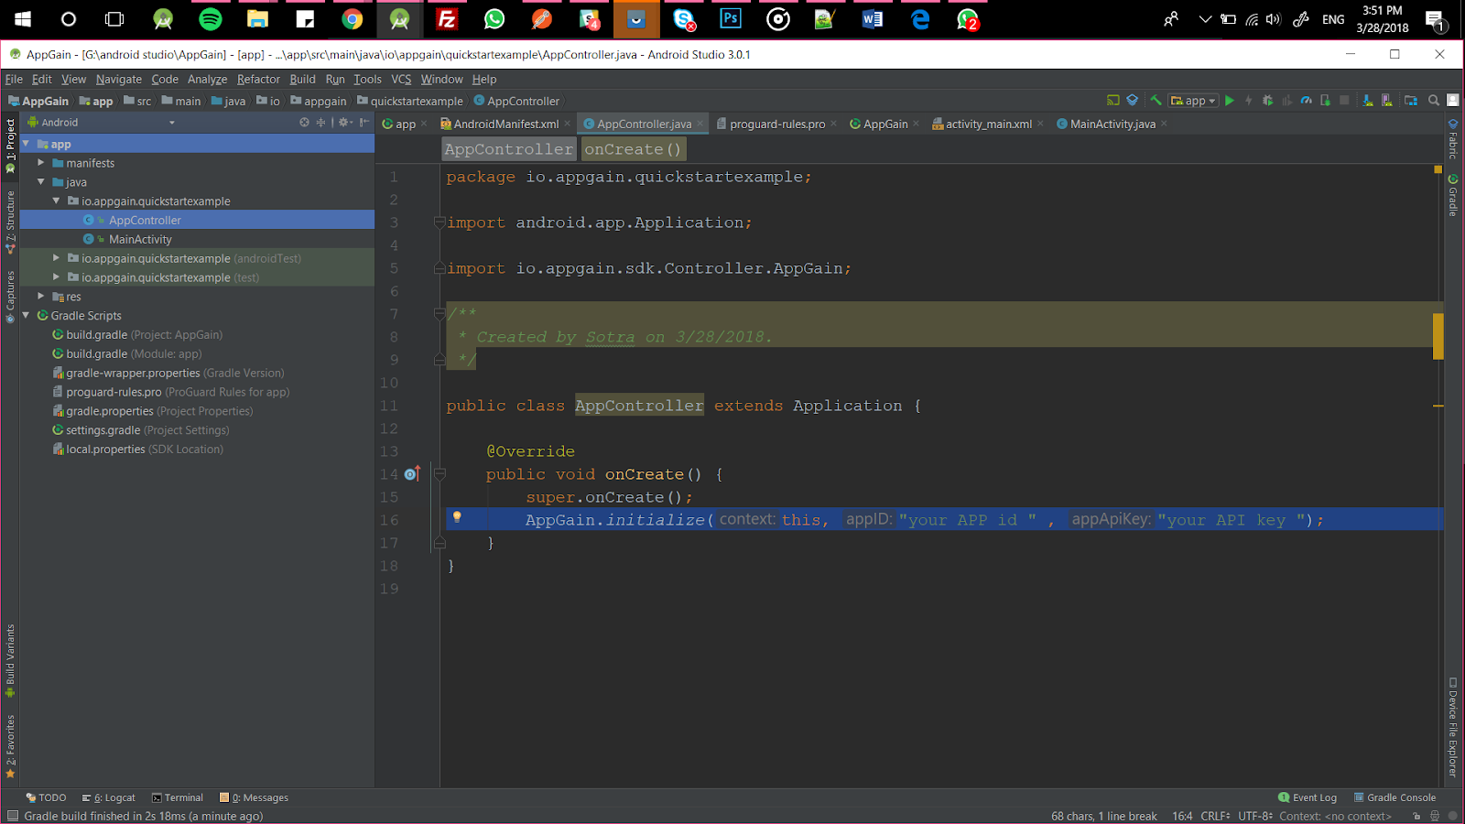Collapse the Gradle Scripts tree node
The width and height of the screenshot is (1465, 824).
click(x=27, y=316)
